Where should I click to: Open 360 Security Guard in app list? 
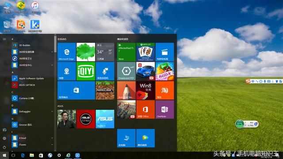coord(32,58)
